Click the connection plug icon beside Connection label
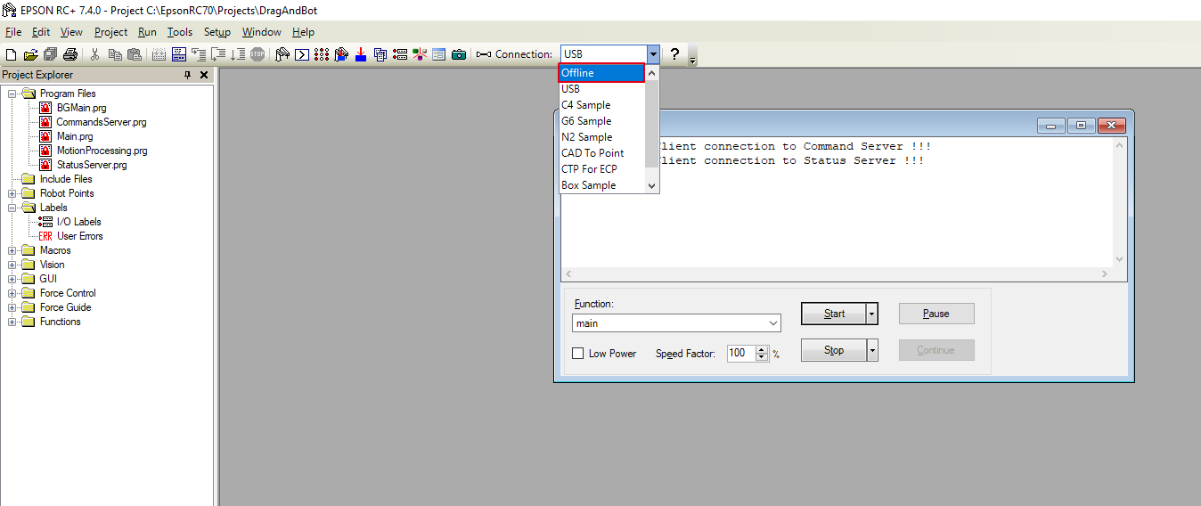 (x=484, y=54)
